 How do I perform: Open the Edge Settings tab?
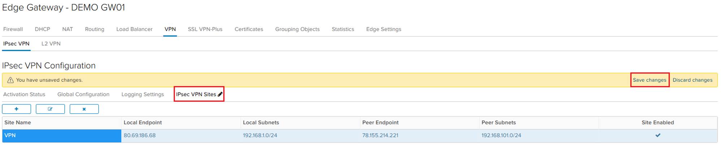pyautogui.click(x=384, y=29)
